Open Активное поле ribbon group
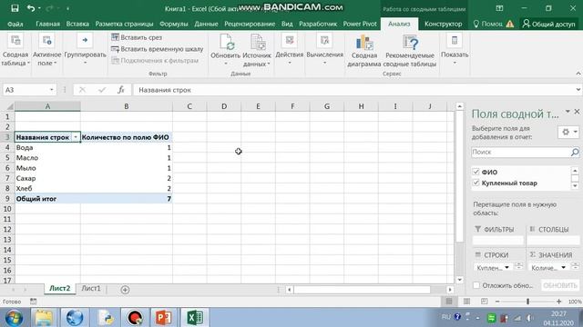Screen dimensions: 583x327 point(46,50)
